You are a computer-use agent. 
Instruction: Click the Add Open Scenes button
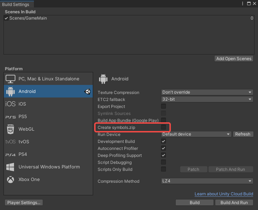coord(234,59)
